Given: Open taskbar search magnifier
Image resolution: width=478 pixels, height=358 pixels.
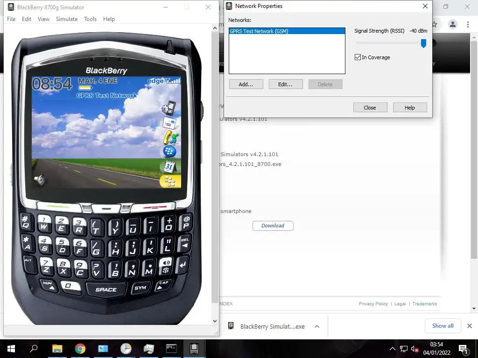Looking at the screenshot, I should [34, 349].
